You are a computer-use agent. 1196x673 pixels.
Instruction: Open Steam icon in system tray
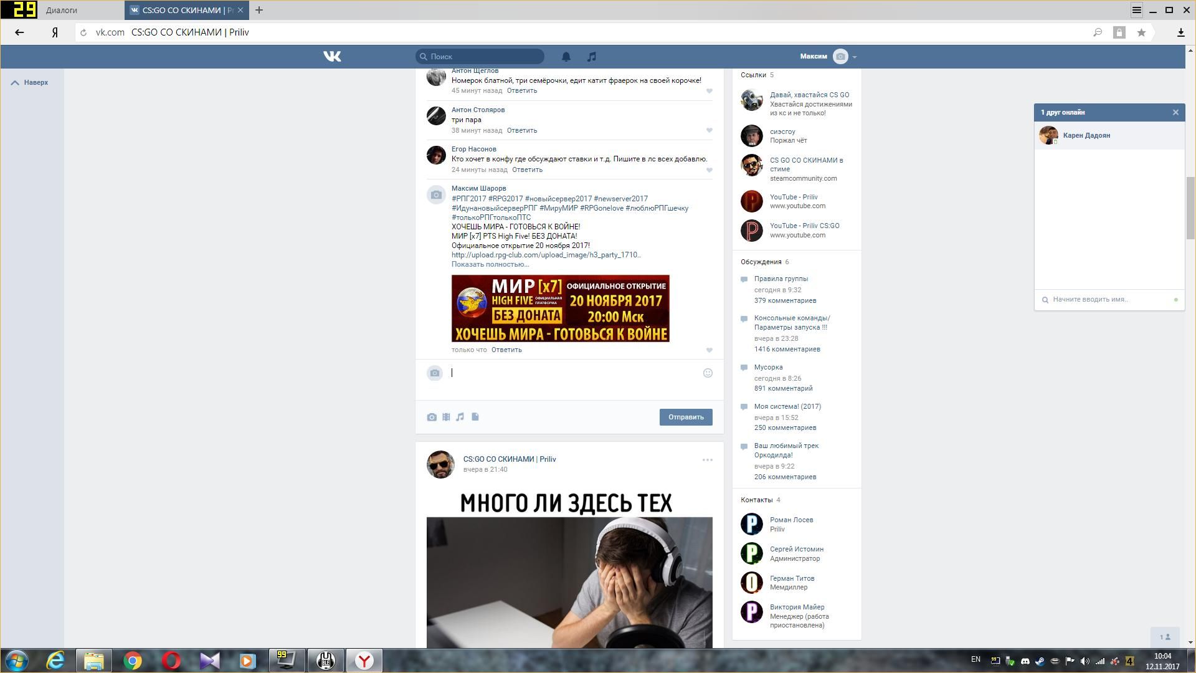1040,661
